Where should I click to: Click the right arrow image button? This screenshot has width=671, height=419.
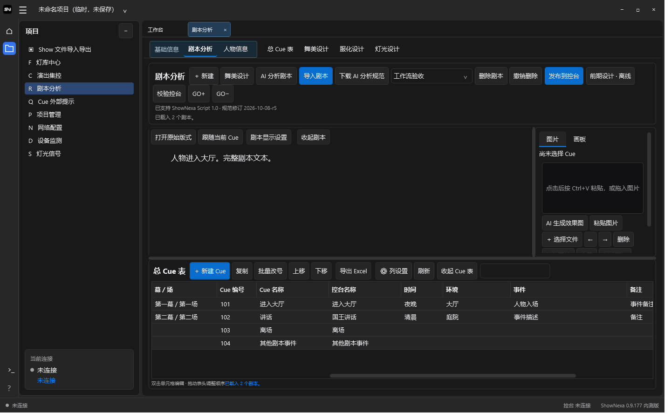(605, 239)
